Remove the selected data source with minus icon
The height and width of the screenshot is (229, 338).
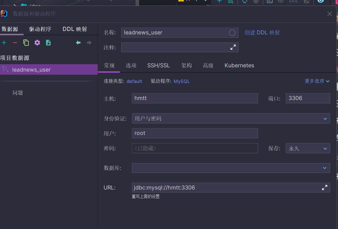click(x=15, y=43)
